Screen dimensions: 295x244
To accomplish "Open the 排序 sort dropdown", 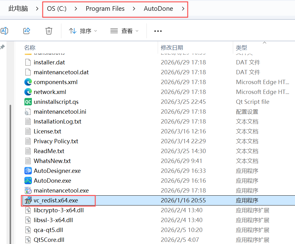I will click(83, 31).
